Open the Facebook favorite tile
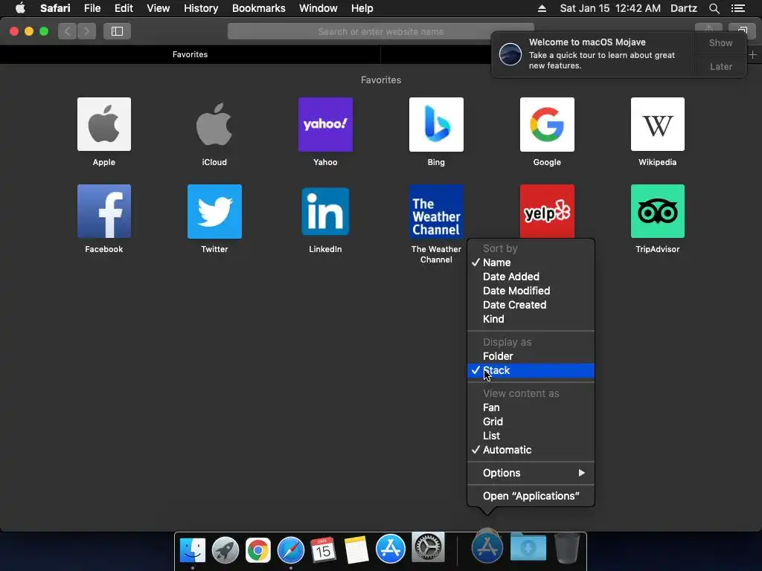This screenshot has width=762, height=571. click(104, 211)
